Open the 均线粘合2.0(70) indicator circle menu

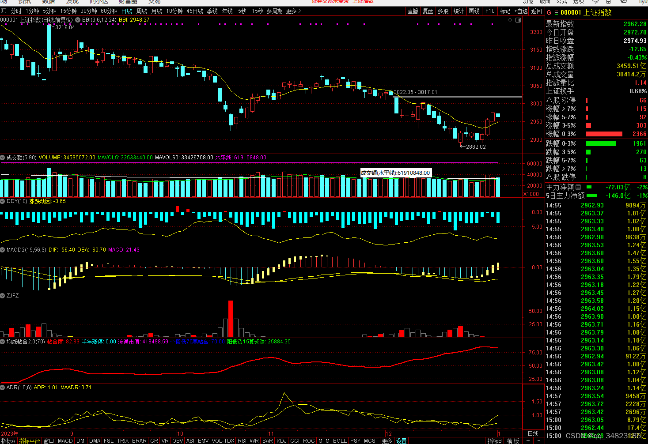click(3, 342)
